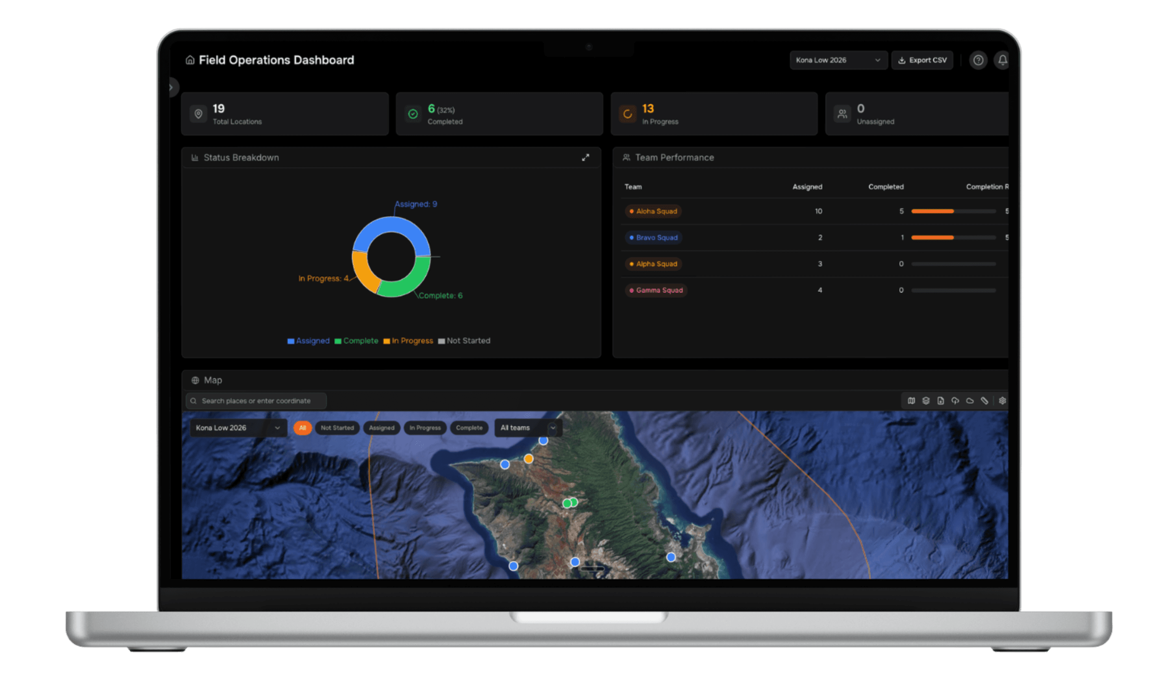1165x688 pixels.
Task: Open map settings gear icon
Action: (x=1002, y=401)
